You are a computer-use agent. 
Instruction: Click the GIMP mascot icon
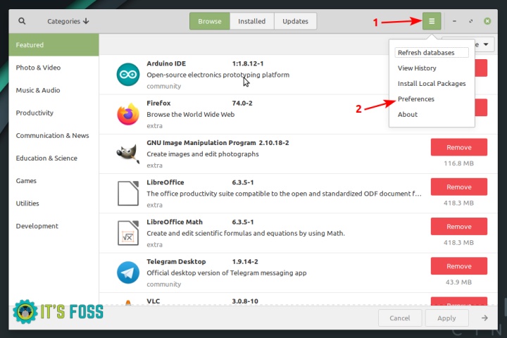click(x=128, y=154)
